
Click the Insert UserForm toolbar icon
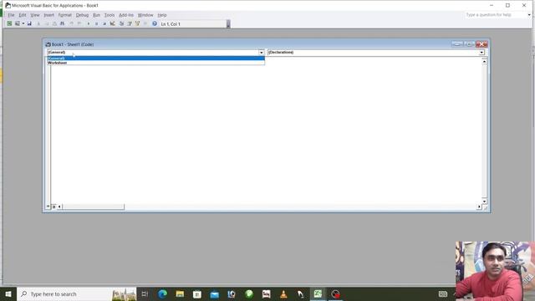tap(17, 23)
